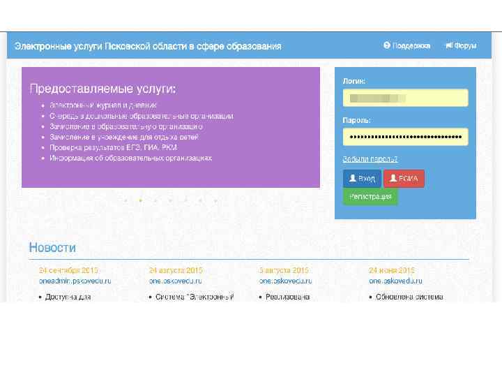The height and width of the screenshot is (377, 502).
Task: Click Зачисление в учреждение для отдыха детей
Action: [124, 138]
